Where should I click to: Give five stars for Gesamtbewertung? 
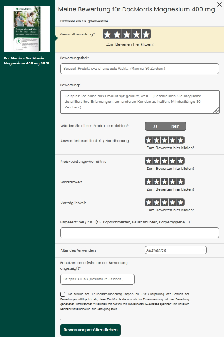click(146, 34)
